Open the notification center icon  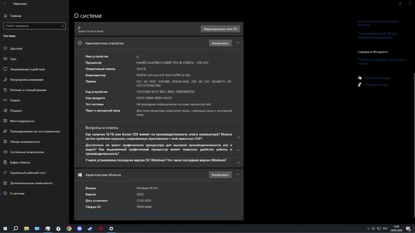tap(408, 228)
